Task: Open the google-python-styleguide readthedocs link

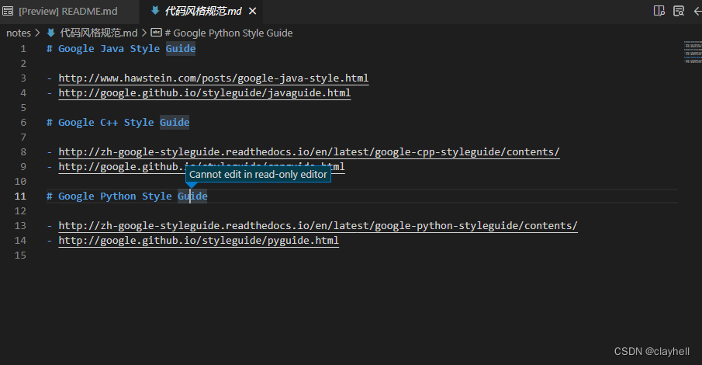Action: (x=318, y=226)
